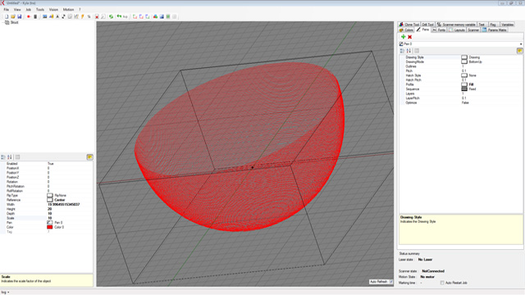Click the DrawingMode value BottomUp

[x=476, y=62]
